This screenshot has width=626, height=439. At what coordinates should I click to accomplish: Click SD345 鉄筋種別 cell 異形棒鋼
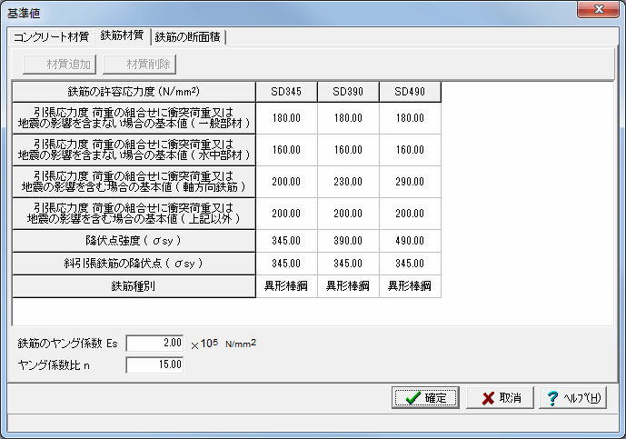286,286
